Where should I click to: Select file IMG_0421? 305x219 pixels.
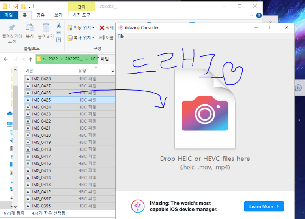(70, 128)
